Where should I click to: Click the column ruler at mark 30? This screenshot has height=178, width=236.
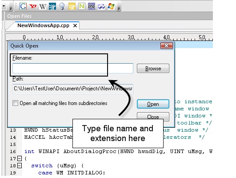[131, 37]
